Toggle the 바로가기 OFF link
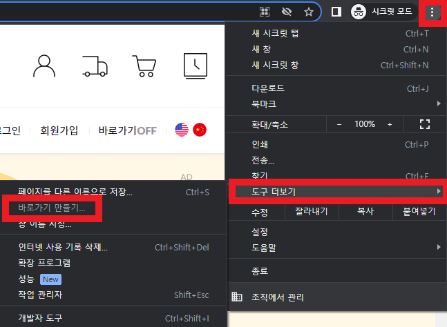Image resolution: width=447 pixels, height=327 pixels. click(x=127, y=130)
